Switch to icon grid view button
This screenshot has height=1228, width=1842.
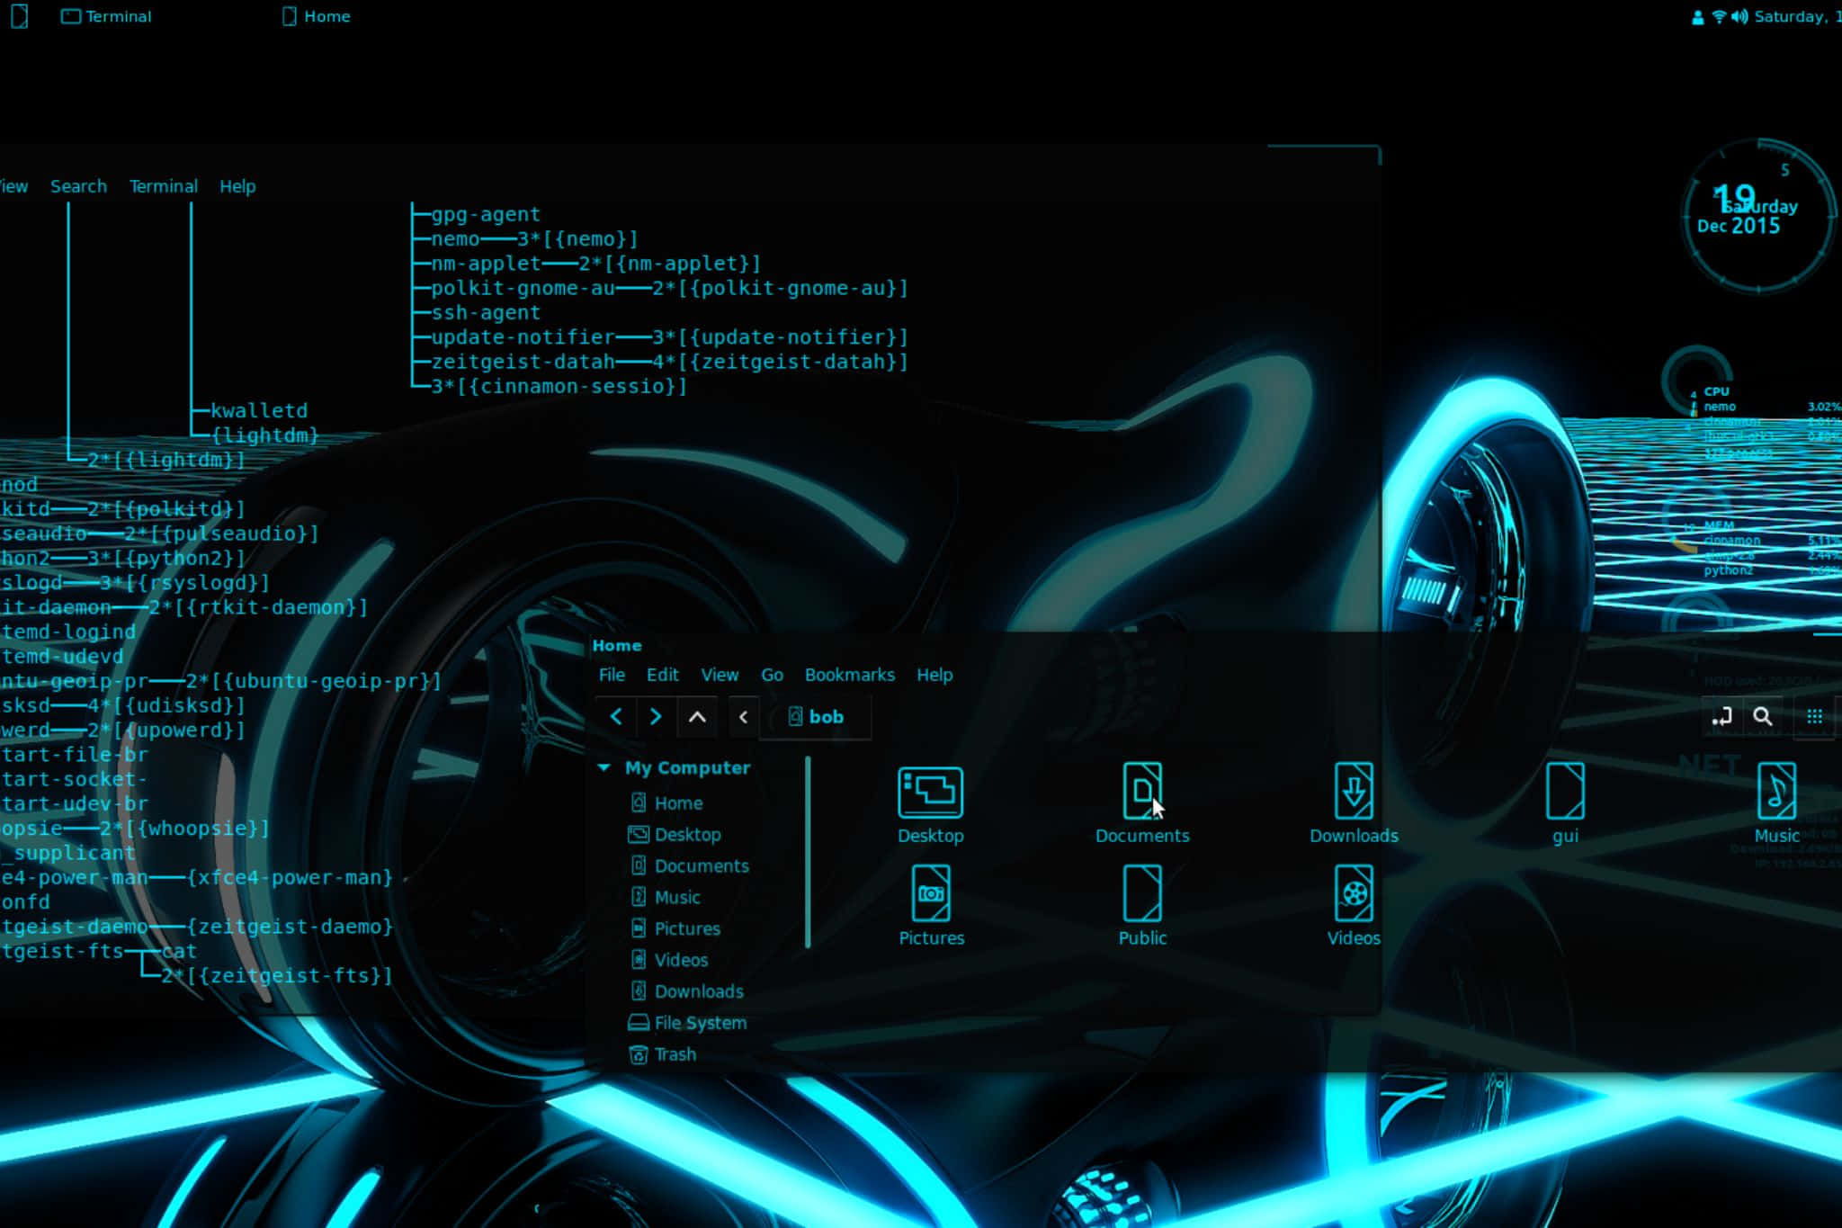[1814, 717]
